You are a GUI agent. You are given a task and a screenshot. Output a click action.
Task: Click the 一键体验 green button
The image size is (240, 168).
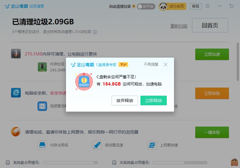[212, 132]
